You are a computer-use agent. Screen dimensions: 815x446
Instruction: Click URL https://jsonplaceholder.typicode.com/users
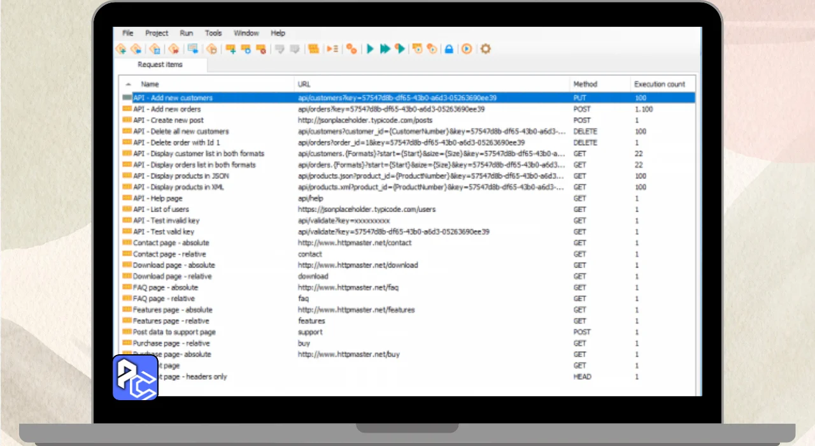(x=367, y=210)
